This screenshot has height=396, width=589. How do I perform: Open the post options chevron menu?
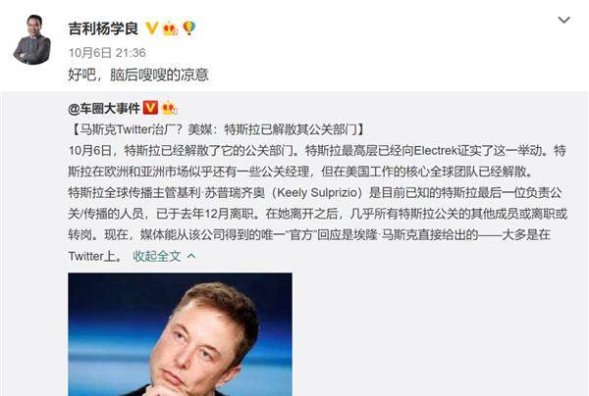click(x=563, y=20)
